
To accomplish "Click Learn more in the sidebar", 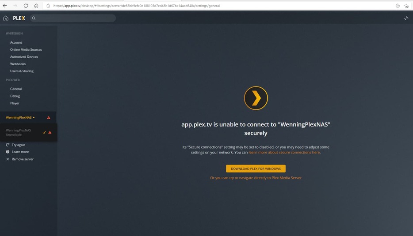I will 20,152.
